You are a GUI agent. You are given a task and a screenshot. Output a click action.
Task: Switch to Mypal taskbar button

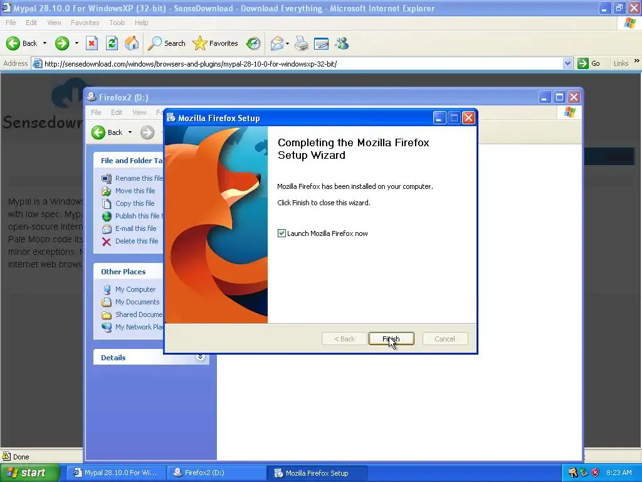click(x=116, y=473)
